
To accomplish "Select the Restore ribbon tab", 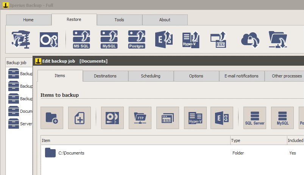I will coord(74,19).
